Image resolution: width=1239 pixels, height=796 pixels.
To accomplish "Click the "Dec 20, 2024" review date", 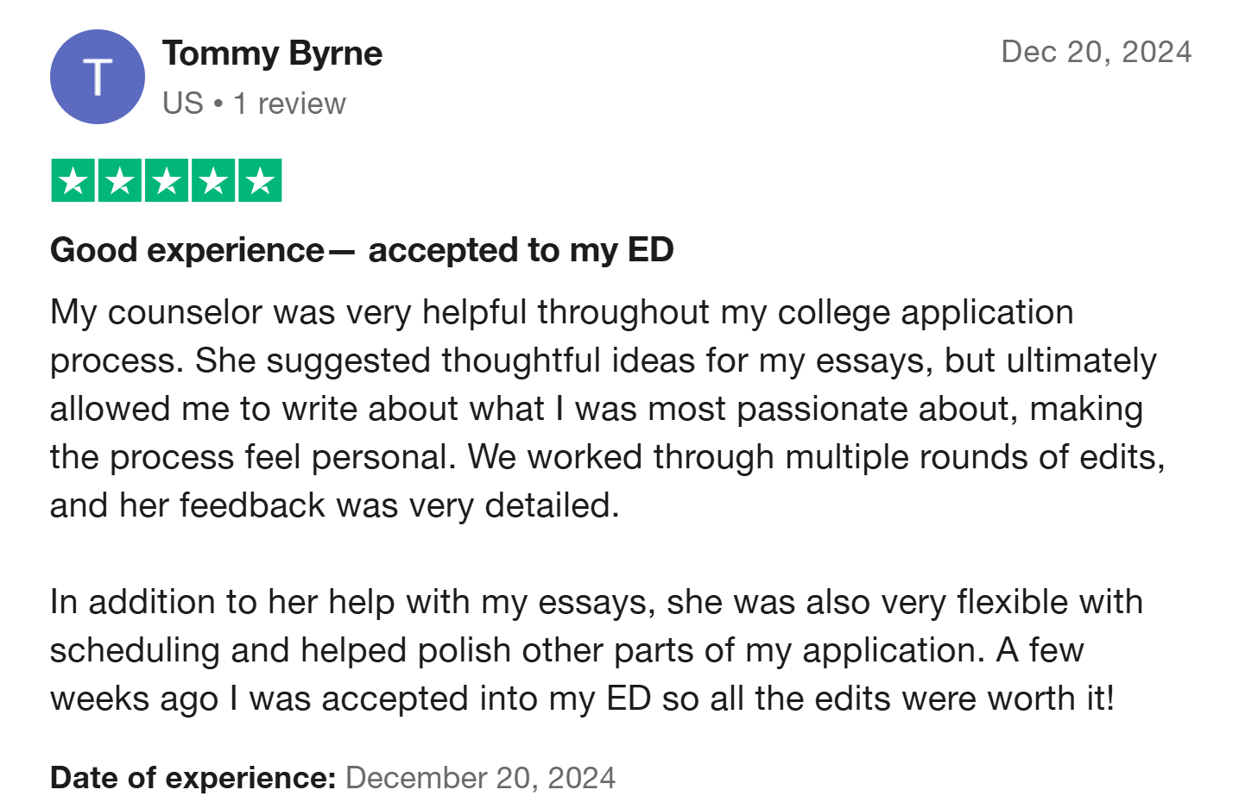I will pyautogui.click(x=1097, y=52).
